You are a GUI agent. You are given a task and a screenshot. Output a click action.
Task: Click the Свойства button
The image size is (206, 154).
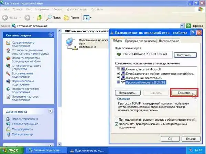point(184,93)
